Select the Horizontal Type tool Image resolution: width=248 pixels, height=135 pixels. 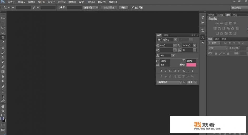coord(3,91)
